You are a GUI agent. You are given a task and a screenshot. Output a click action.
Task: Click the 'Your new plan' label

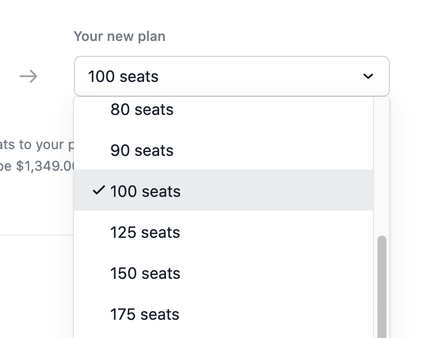pyautogui.click(x=119, y=36)
